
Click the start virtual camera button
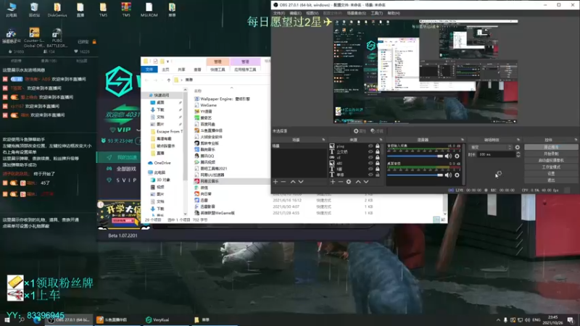point(551,160)
